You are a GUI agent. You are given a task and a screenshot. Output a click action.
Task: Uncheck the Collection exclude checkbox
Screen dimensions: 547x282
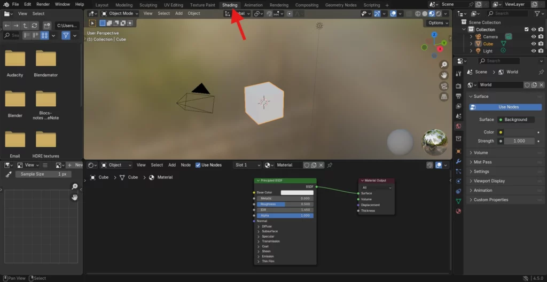click(526, 29)
